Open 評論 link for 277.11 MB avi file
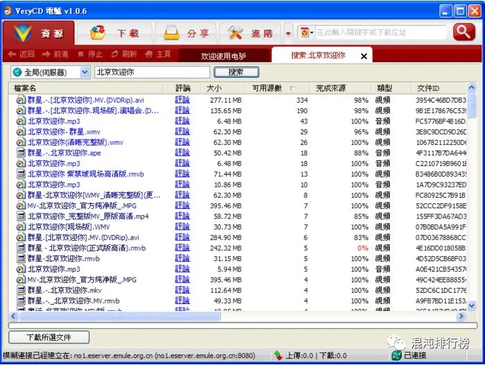The image size is (485, 365). (182, 100)
